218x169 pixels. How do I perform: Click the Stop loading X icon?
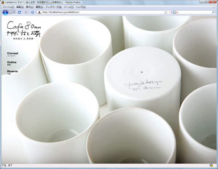click(26, 12)
